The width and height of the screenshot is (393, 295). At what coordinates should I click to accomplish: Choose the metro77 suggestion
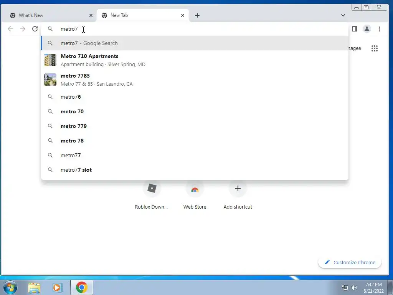pos(195,155)
